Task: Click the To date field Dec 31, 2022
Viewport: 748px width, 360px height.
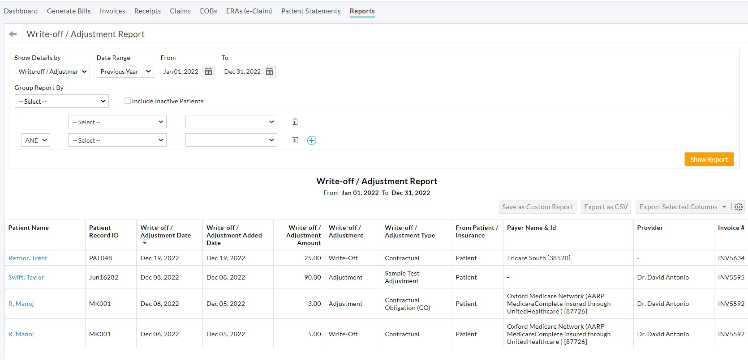Action: click(x=242, y=72)
